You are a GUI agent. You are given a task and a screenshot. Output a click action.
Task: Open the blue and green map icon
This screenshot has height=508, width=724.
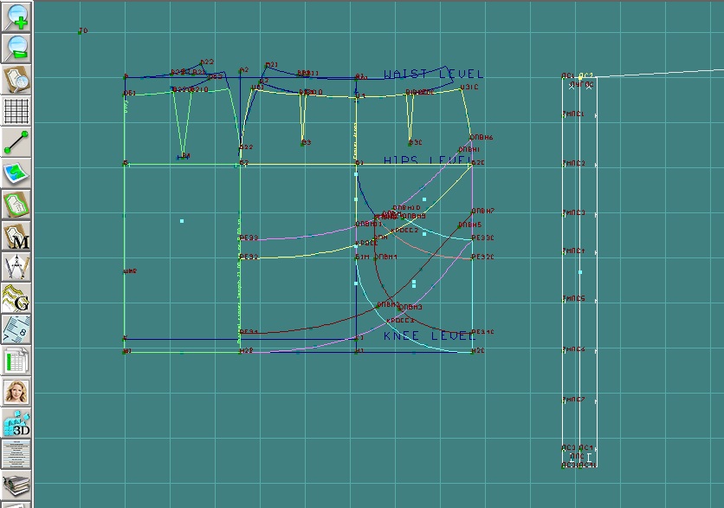click(16, 173)
